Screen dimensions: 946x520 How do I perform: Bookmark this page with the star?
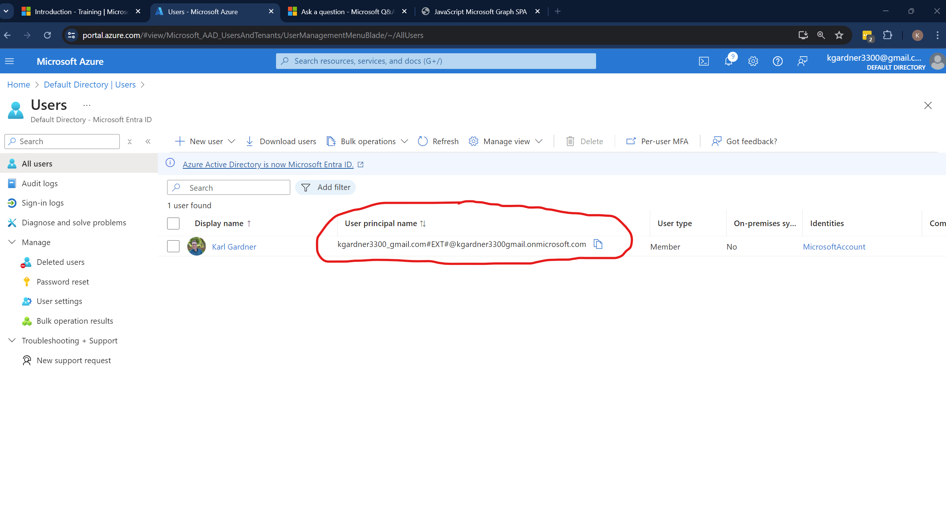839,35
